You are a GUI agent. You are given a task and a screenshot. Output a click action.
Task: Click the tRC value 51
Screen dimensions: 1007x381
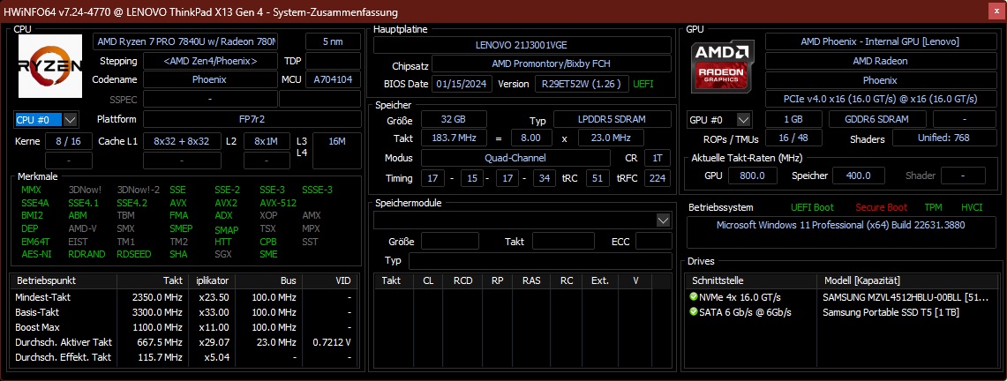[597, 178]
